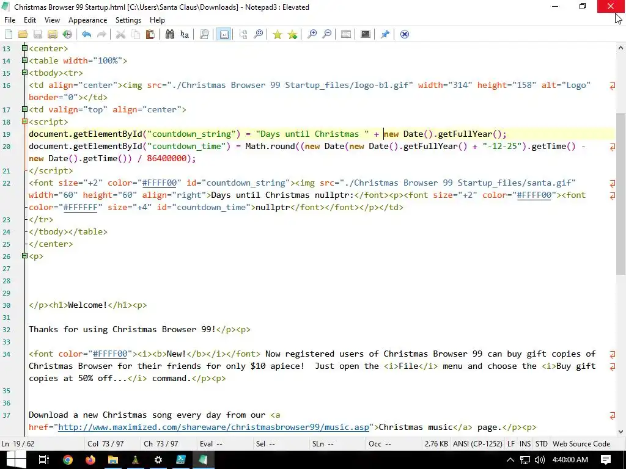The width and height of the screenshot is (626, 469).
Task: Open Find with the binoculars icon
Action: 170,34
